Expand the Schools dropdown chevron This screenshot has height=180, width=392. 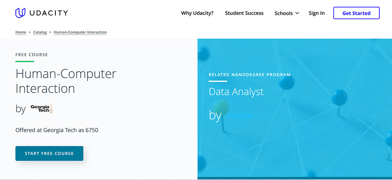[297, 13]
